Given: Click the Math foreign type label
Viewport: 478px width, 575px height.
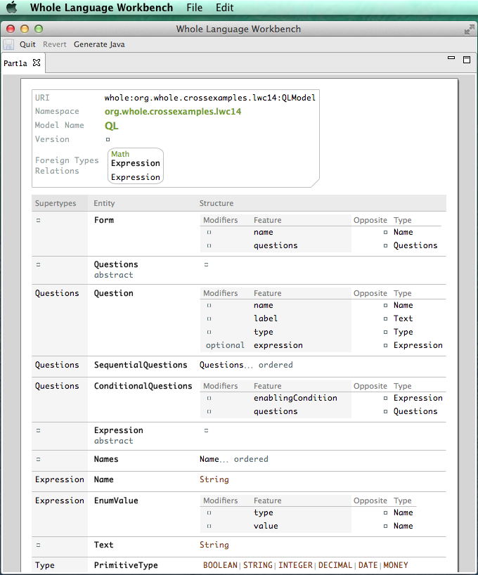Looking at the screenshot, I should [x=120, y=154].
